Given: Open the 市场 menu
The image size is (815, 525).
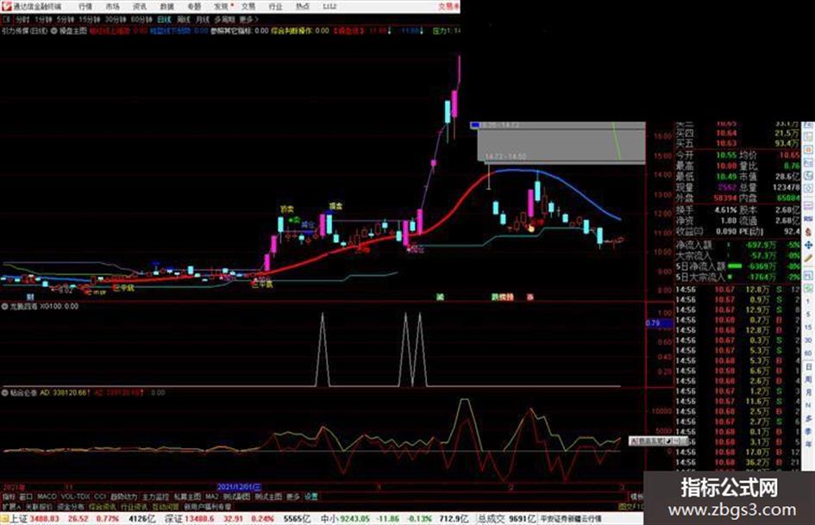Looking at the screenshot, I should [112, 6].
